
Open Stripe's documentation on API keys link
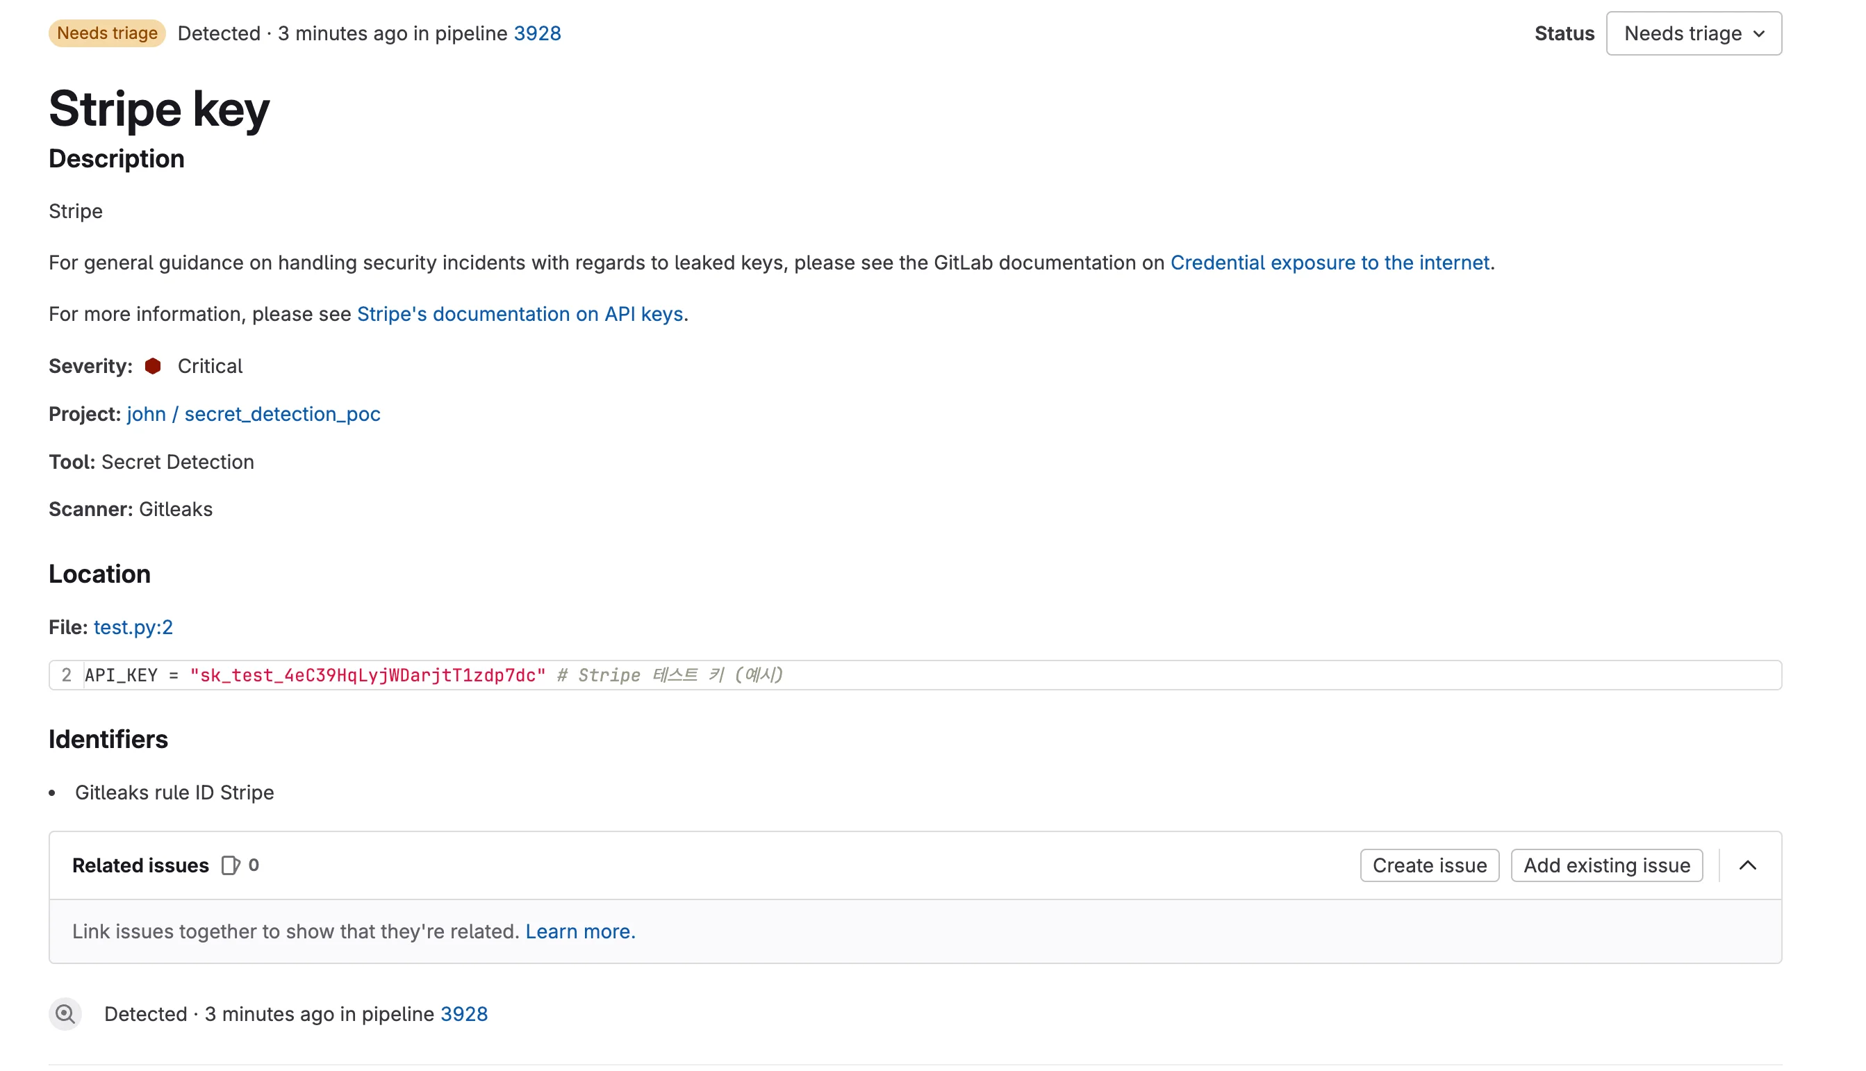point(520,314)
